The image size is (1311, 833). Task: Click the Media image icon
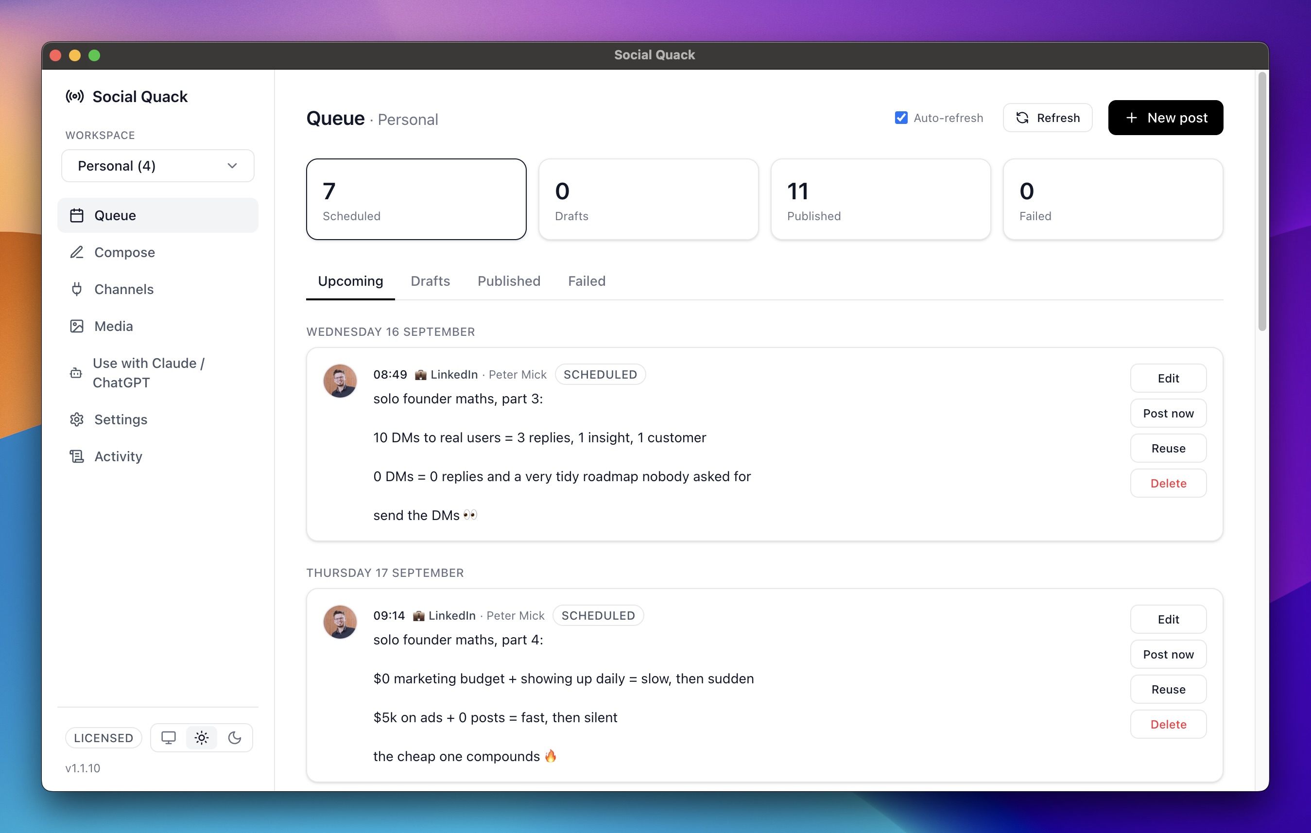[x=77, y=326]
